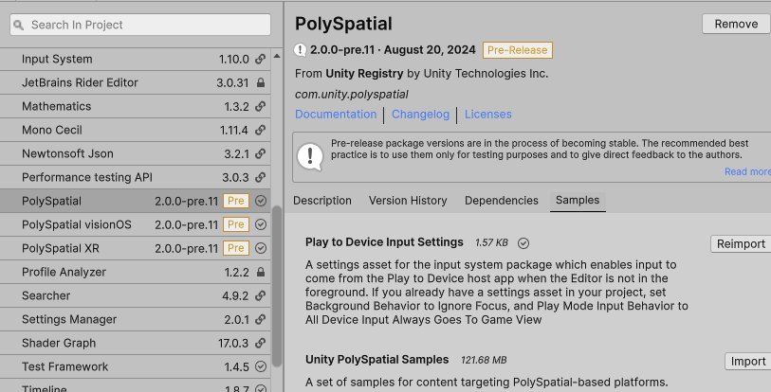771x392 pixels.
Task: Open the Documentation link
Action: coord(336,114)
